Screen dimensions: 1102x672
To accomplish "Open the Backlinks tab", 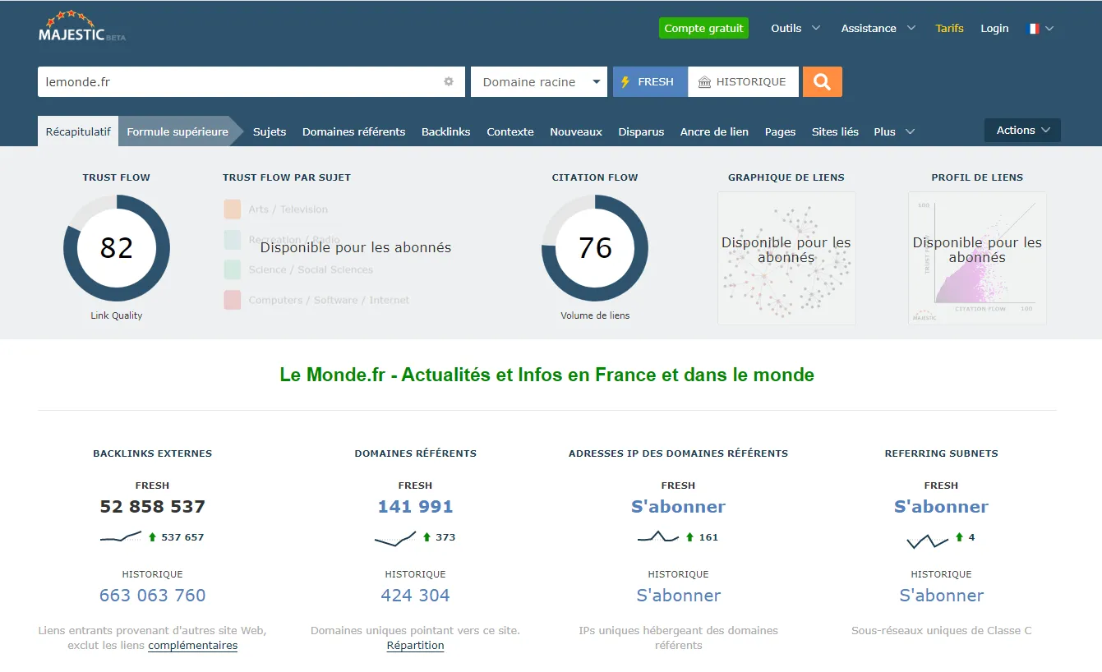I will (x=445, y=132).
